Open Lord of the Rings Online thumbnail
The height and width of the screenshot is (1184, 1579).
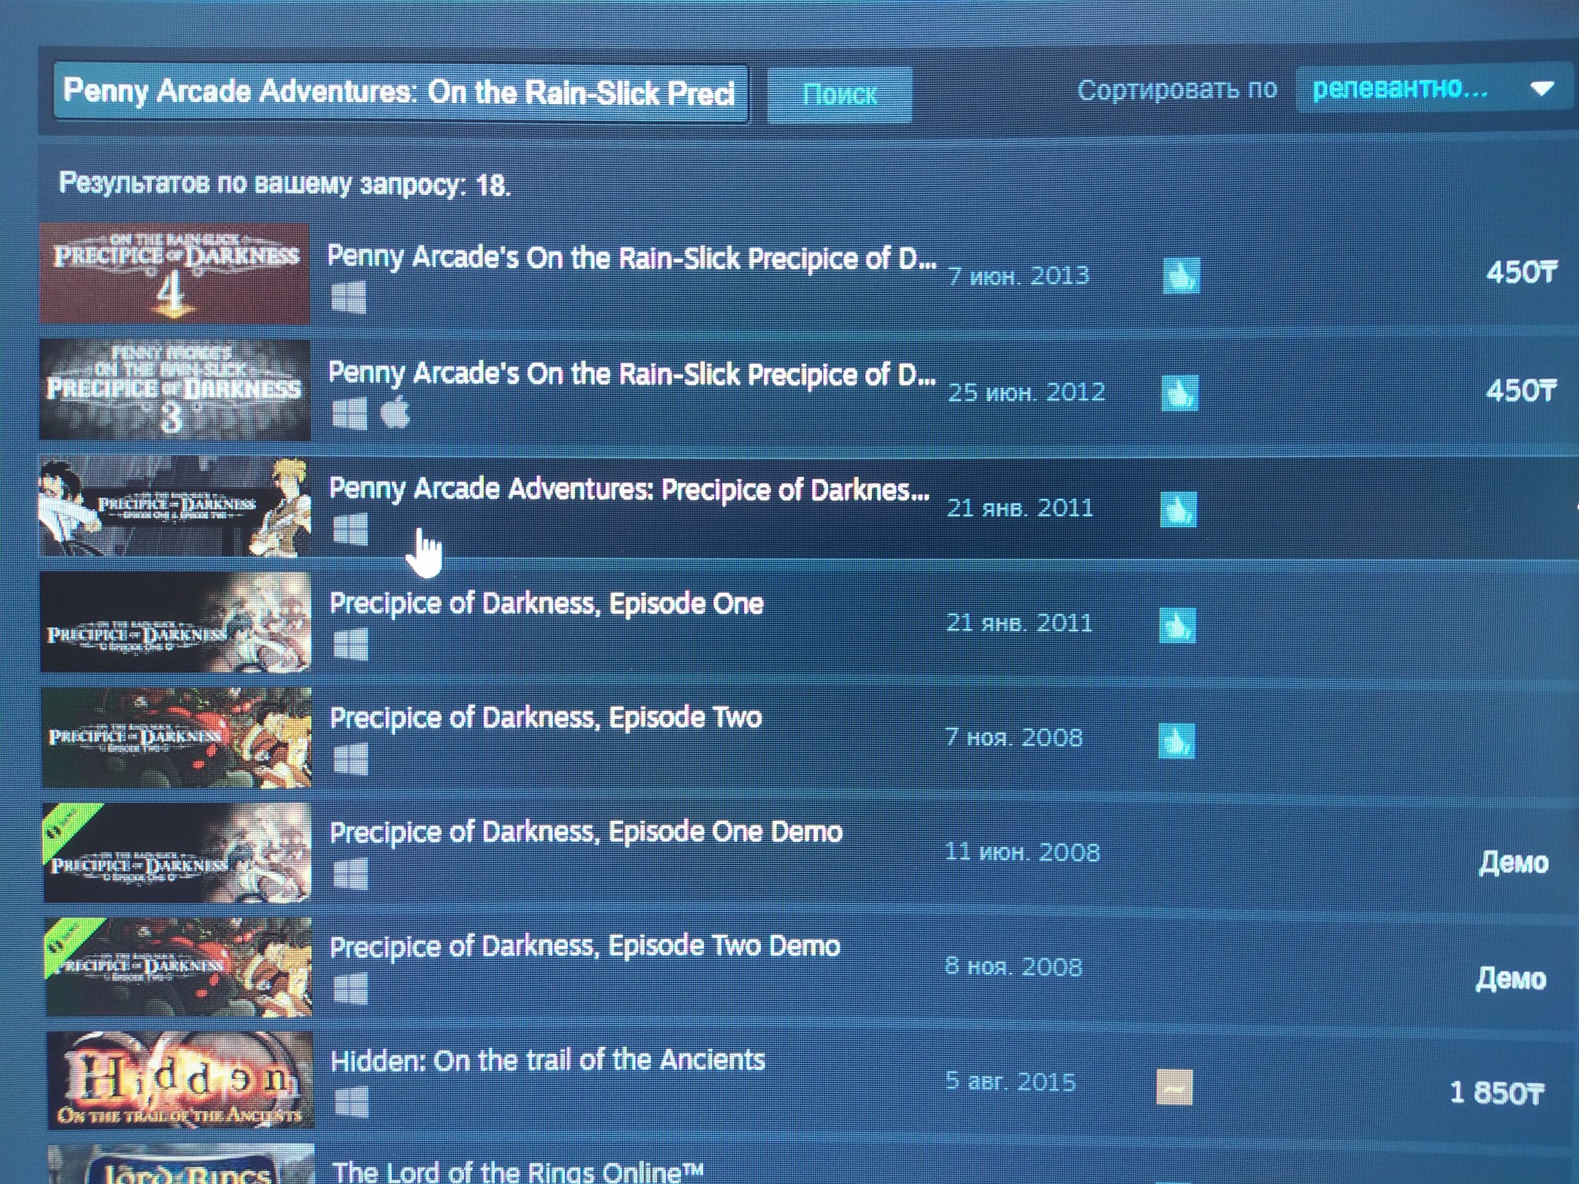[181, 1165]
